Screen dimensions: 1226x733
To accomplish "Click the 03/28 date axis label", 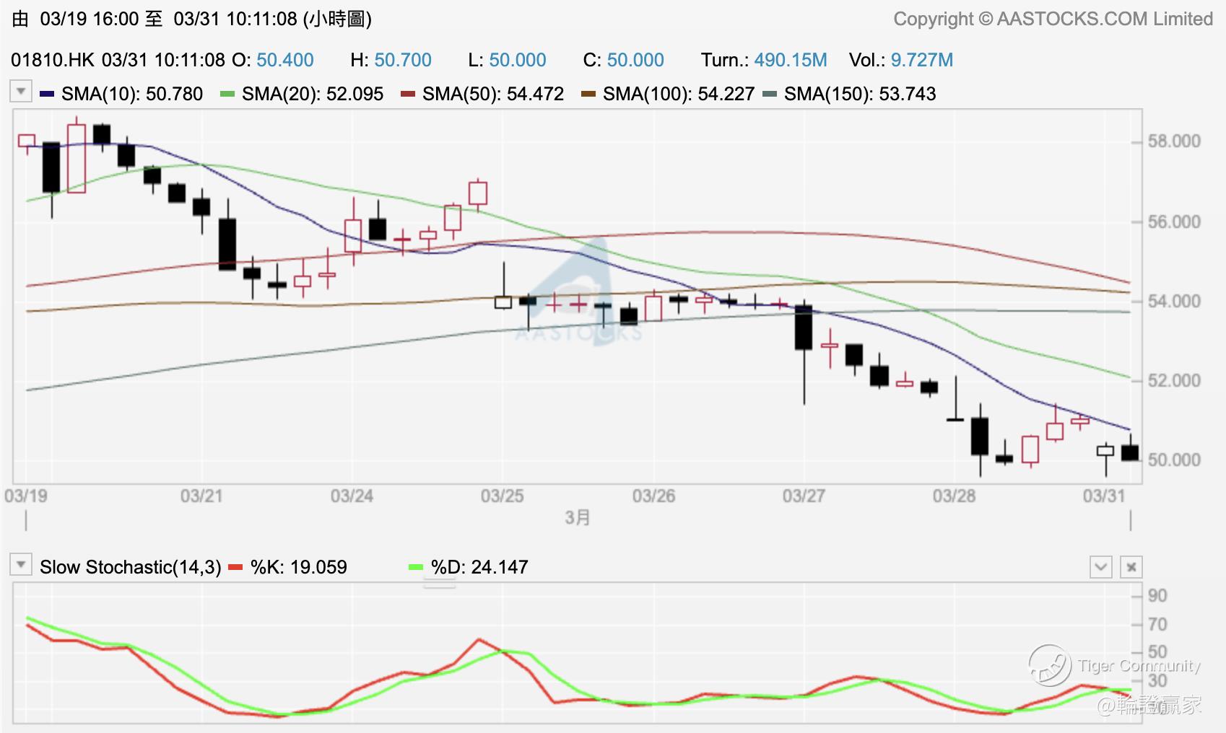I will coord(954,496).
